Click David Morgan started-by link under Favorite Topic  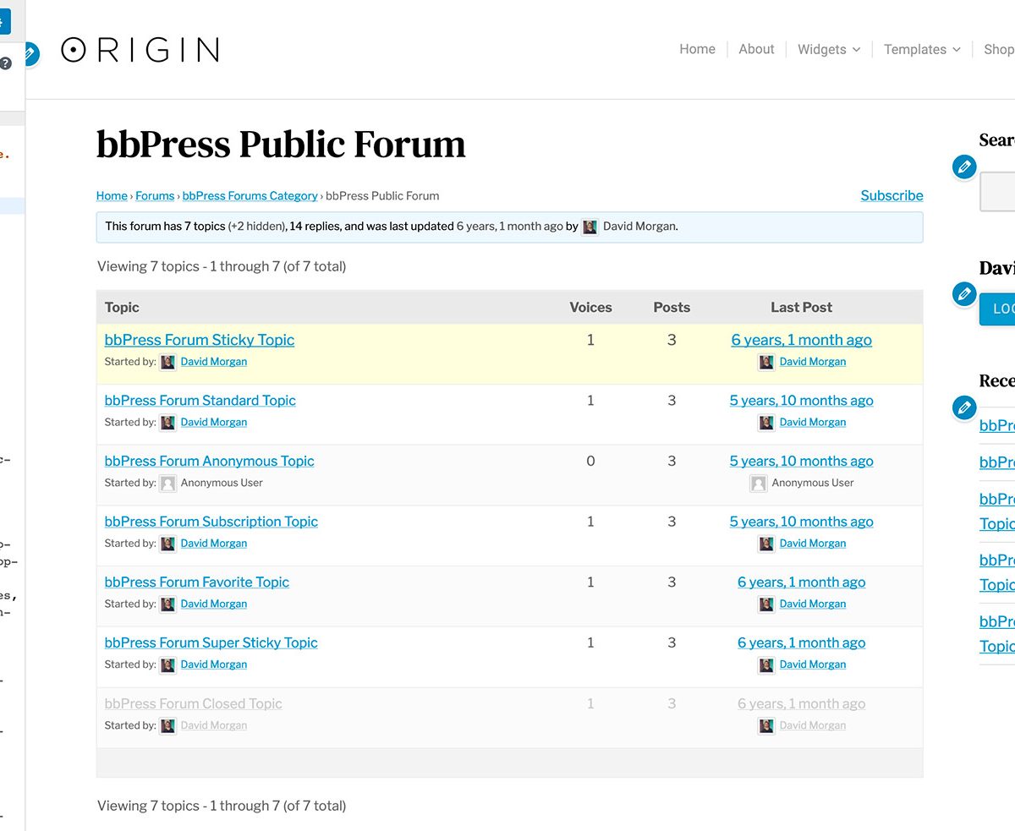pyautogui.click(x=214, y=604)
